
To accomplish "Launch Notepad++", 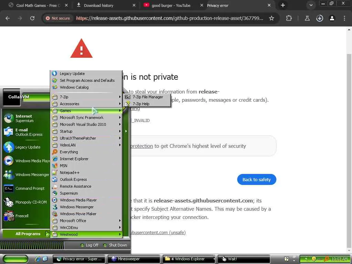I will (x=86, y=173).
